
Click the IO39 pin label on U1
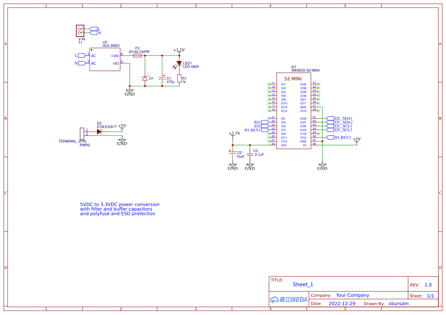point(303,119)
